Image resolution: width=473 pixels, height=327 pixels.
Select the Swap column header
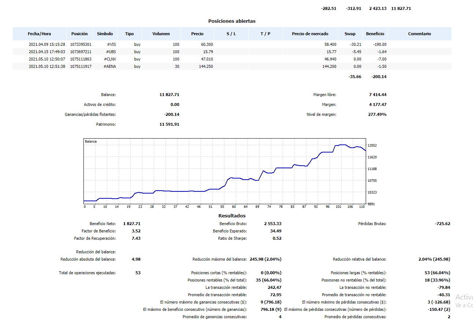350,34
